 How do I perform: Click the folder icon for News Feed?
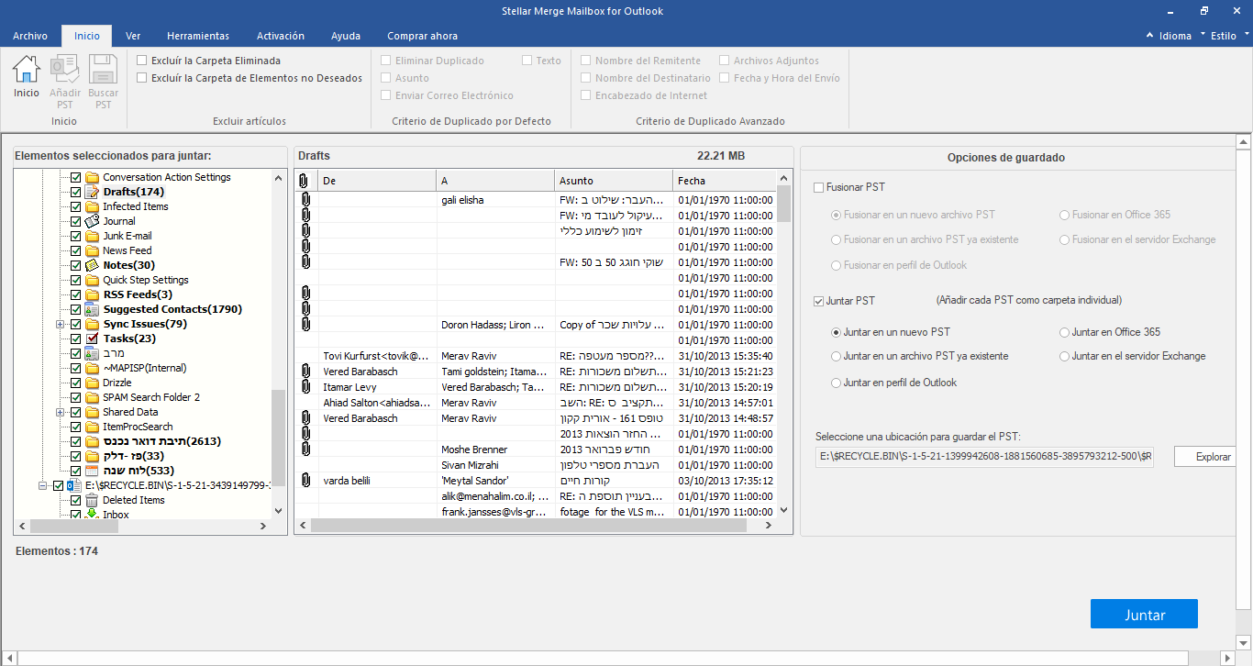[93, 250]
